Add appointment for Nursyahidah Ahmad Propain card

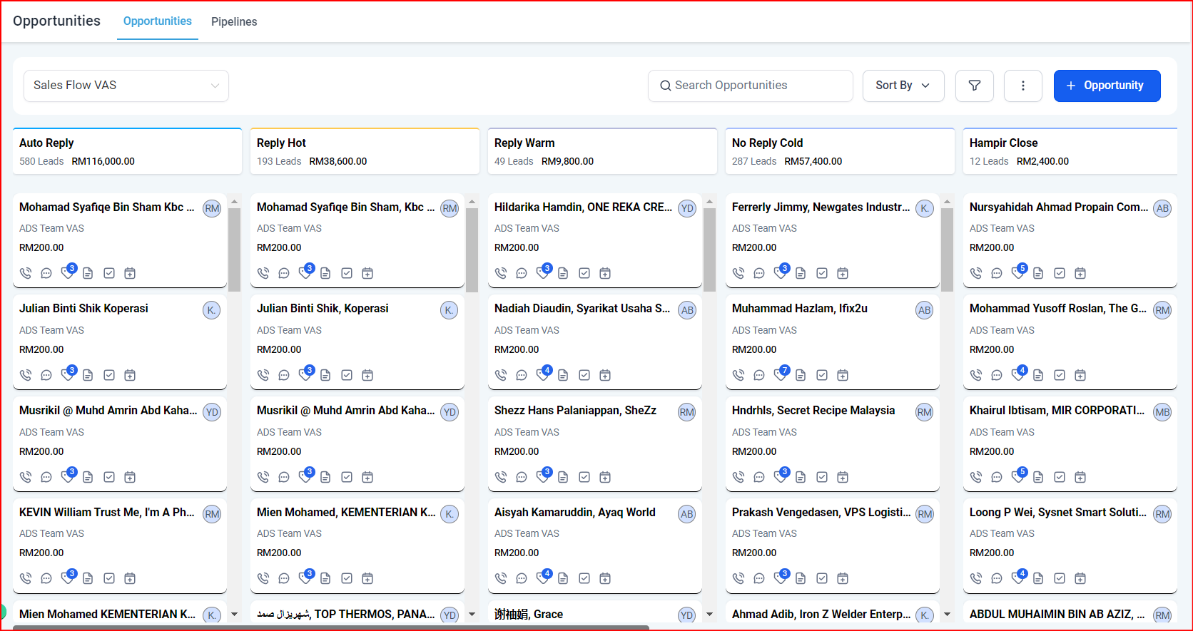[1080, 273]
